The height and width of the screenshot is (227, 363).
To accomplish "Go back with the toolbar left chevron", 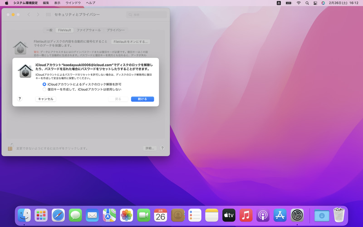I will pos(29,15).
